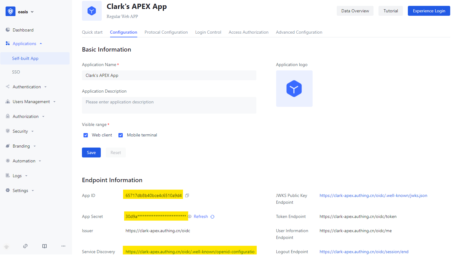Click the circular refresh icon beside App Secret
Screen dimensions: 453x255
[x=212, y=217]
